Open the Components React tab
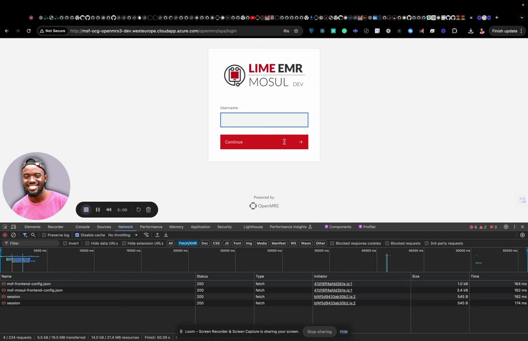 pyautogui.click(x=338, y=227)
